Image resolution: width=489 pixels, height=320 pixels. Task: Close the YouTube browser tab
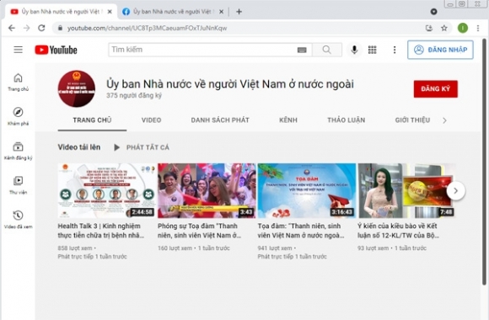(x=110, y=12)
